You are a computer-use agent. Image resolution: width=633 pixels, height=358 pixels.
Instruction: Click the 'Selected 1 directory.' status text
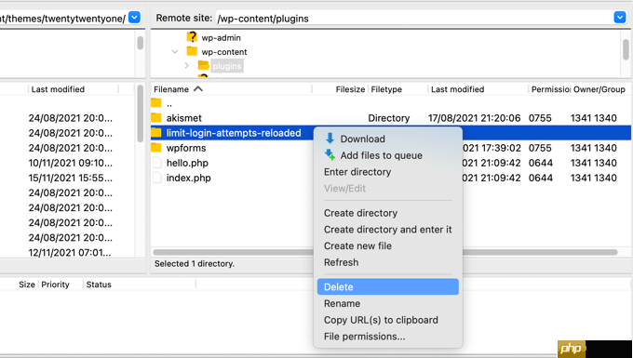pyautogui.click(x=195, y=264)
